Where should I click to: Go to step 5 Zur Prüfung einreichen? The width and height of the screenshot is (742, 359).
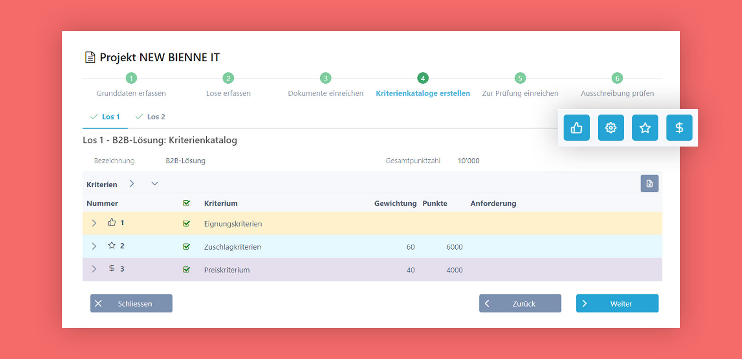coord(520,86)
